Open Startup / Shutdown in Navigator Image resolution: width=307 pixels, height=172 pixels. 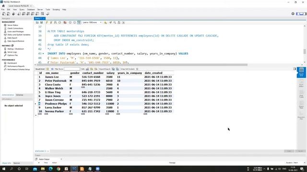coord(16,49)
